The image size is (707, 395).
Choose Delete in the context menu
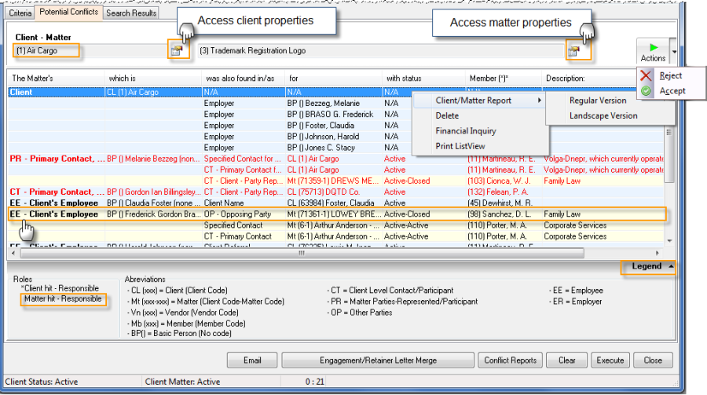click(447, 116)
